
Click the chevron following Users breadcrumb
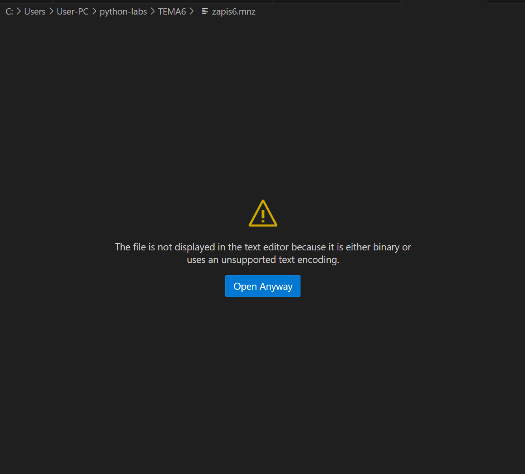click(51, 11)
